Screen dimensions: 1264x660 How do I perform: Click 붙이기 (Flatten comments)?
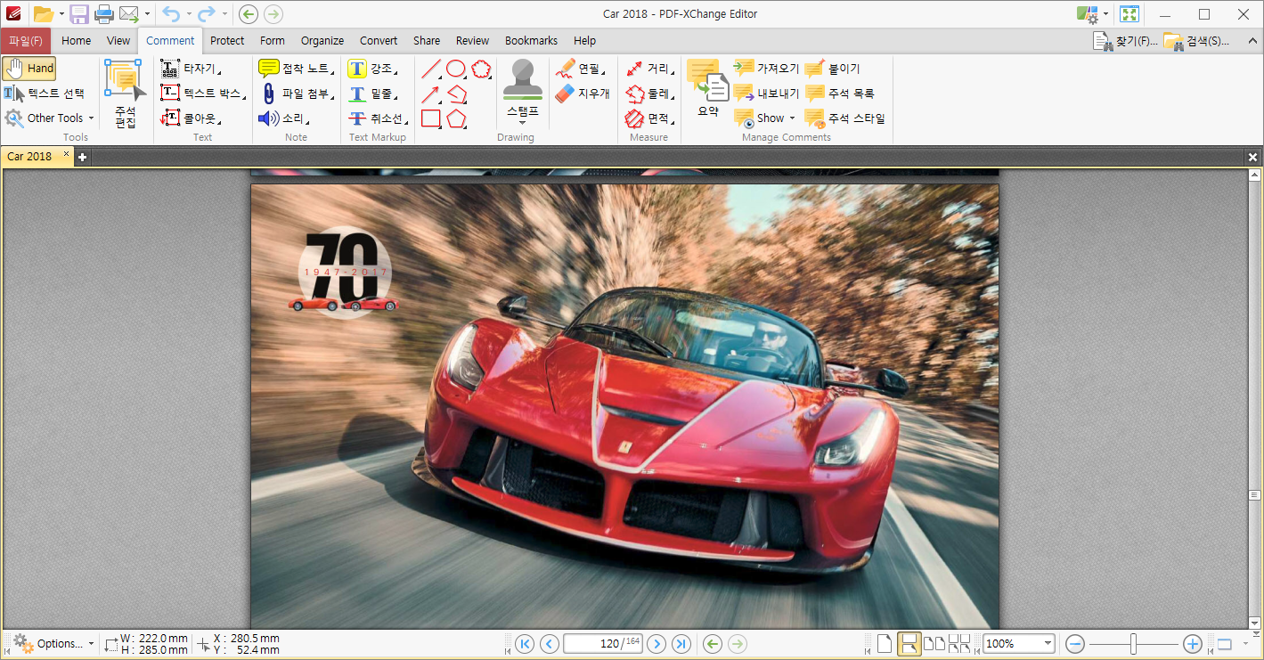coord(833,69)
